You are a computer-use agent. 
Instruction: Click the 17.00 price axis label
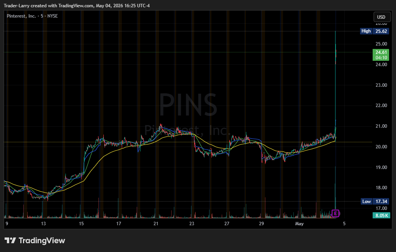(x=381, y=208)
